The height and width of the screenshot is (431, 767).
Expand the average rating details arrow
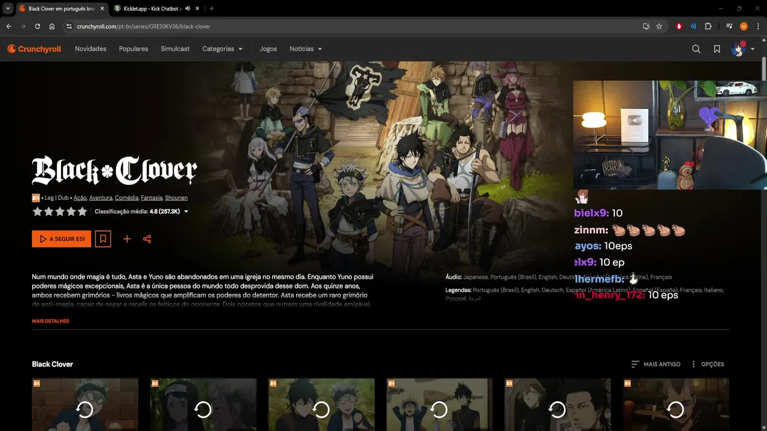186,211
